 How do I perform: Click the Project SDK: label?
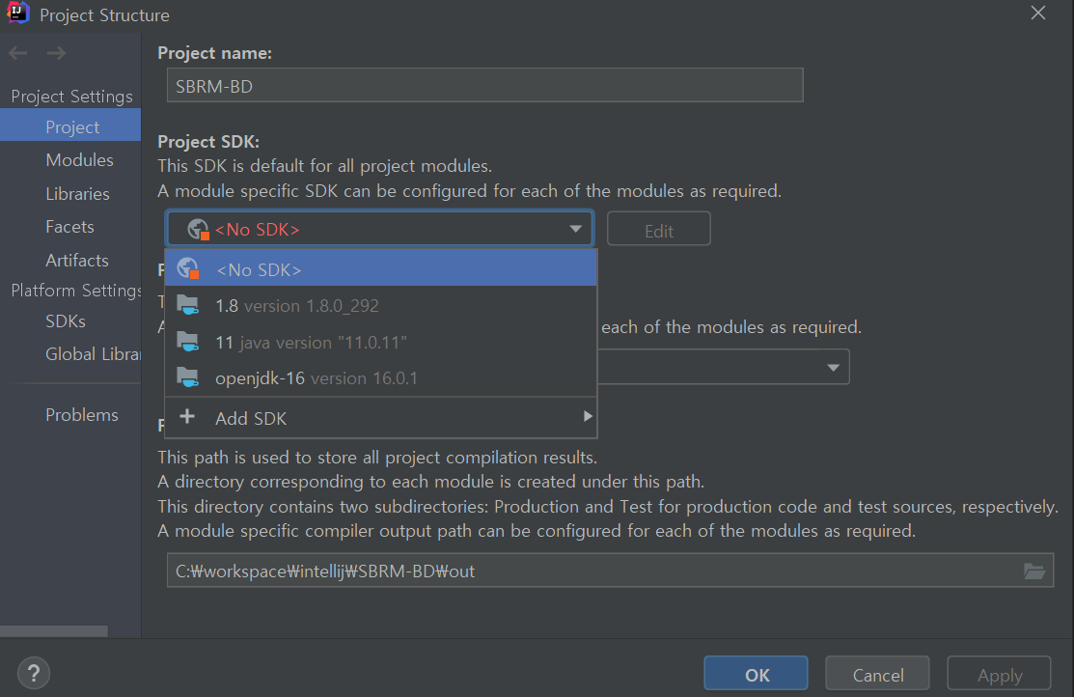(208, 142)
